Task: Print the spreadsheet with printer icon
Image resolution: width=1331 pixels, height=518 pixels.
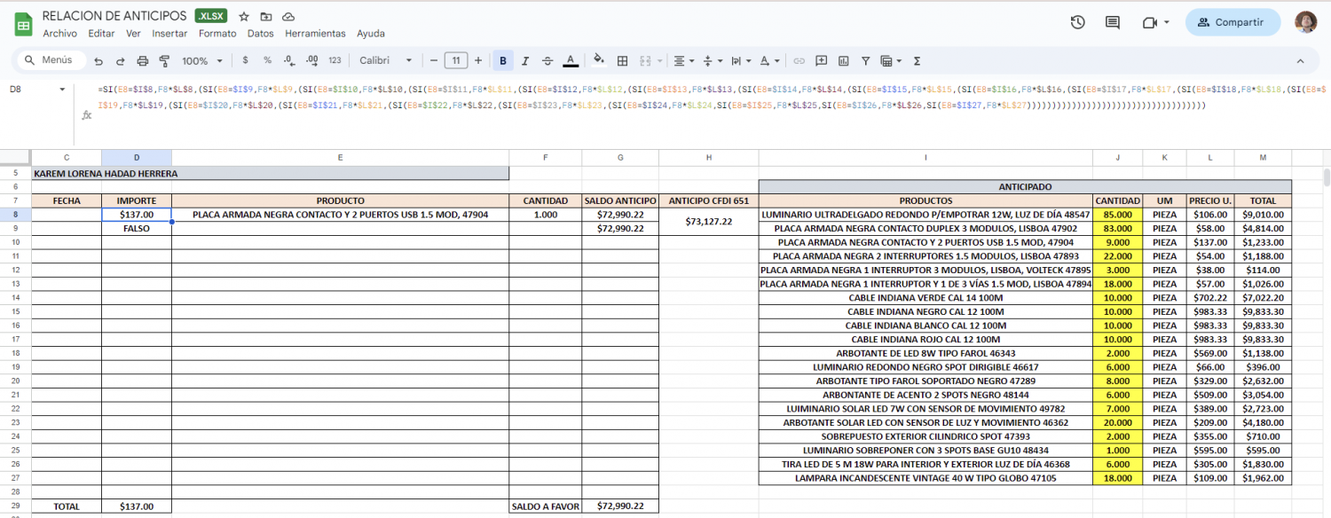Action: [142, 61]
